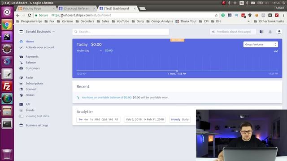Viewport: 287px width, 161px height.
Task: Open Business settings
Action: tap(37, 125)
